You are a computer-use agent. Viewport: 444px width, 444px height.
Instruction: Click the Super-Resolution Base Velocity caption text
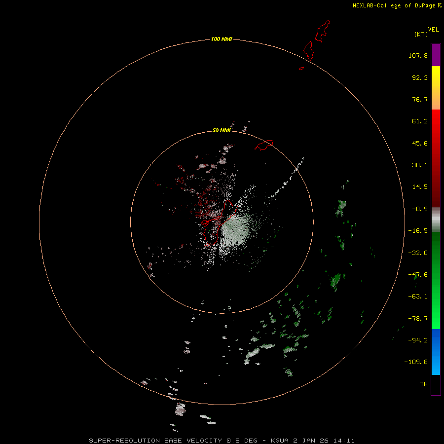coord(222,441)
